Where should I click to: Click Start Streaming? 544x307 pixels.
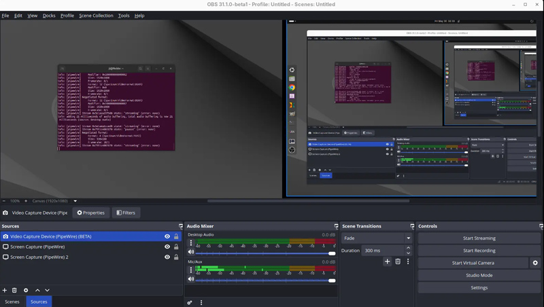(479, 238)
